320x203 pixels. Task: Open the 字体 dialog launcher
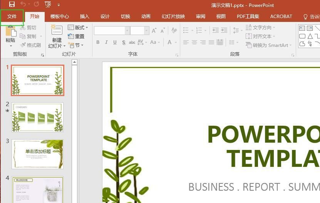(x=177, y=55)
